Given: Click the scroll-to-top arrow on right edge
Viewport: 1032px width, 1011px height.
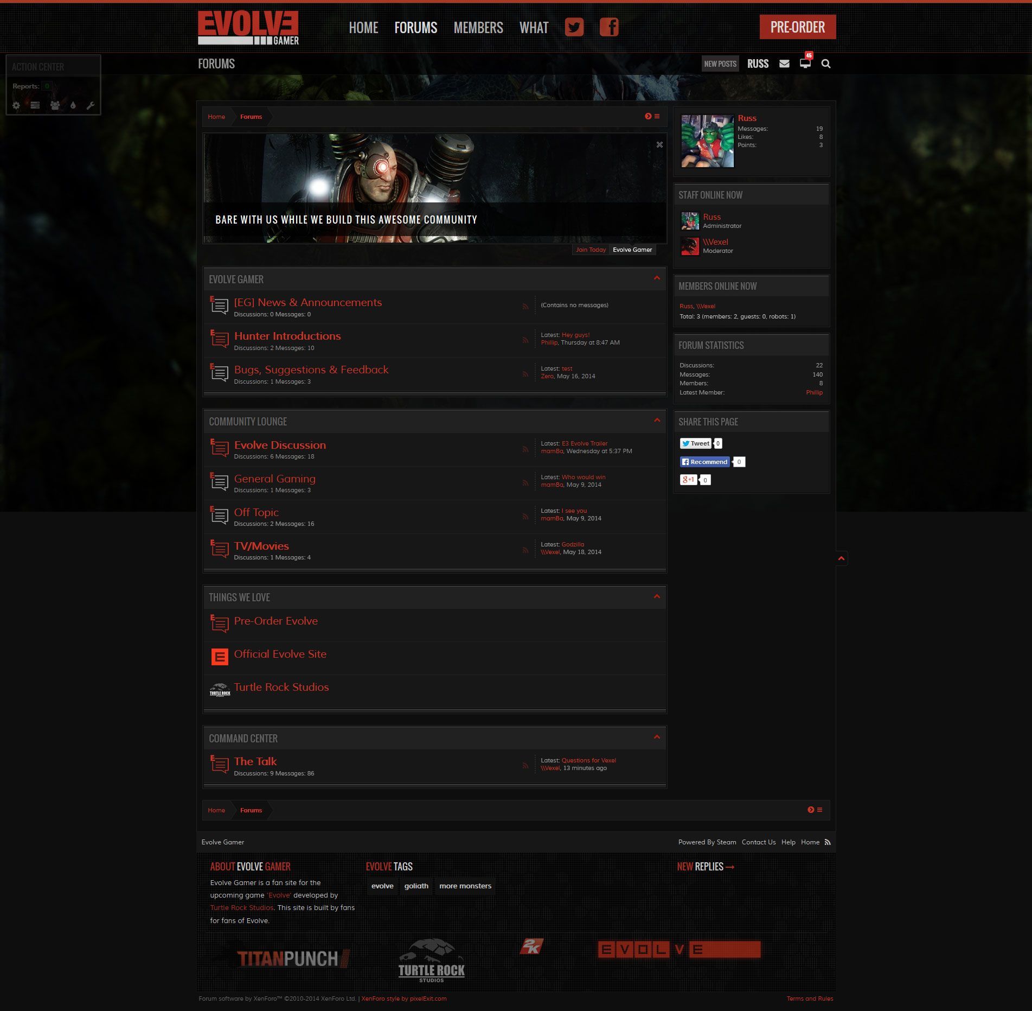Looking at the screenshot, I should coord(841,558).
